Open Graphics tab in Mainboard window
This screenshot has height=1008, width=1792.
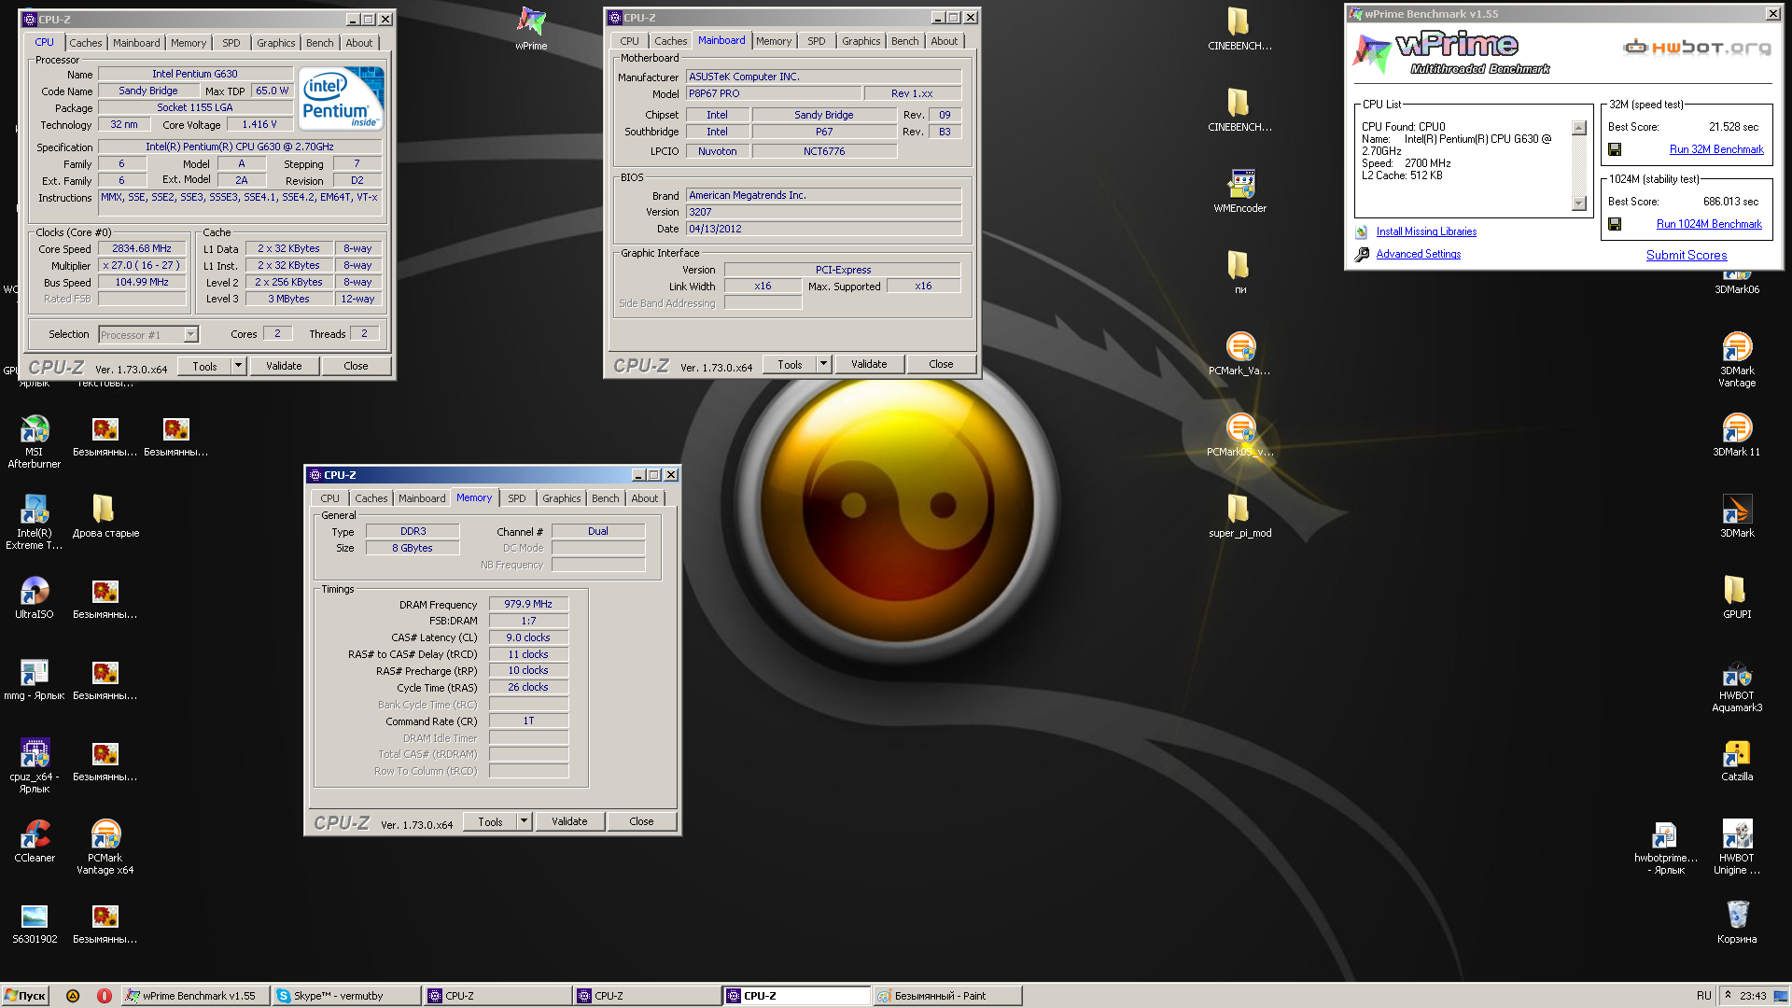861,41
